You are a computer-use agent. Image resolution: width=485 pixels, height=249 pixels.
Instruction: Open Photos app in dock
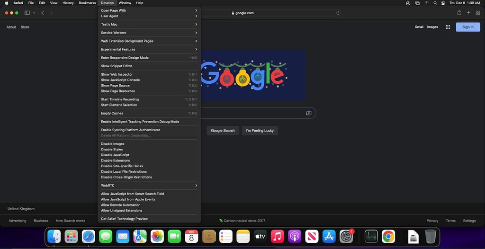click(x=157, y=237)
